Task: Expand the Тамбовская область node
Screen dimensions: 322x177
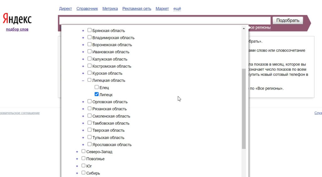Action: (83, 124)
